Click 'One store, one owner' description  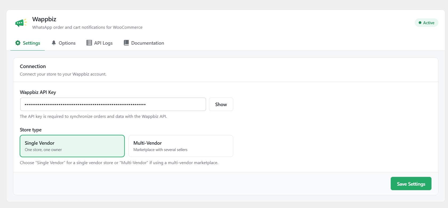click(x=43, y=150)
